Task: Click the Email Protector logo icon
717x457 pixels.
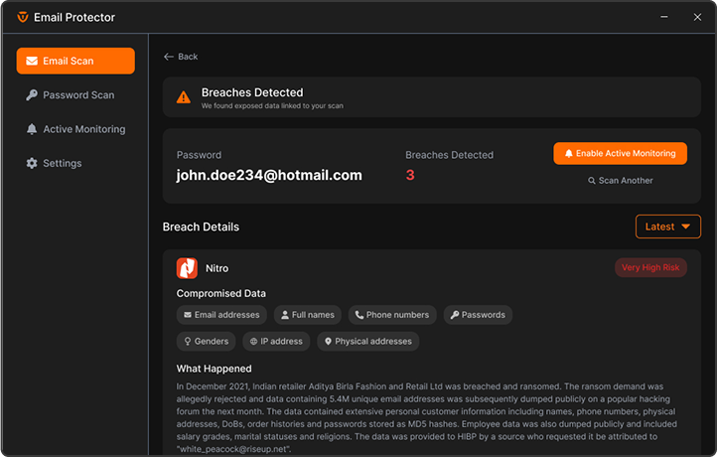Action: [x=23, y=17]
